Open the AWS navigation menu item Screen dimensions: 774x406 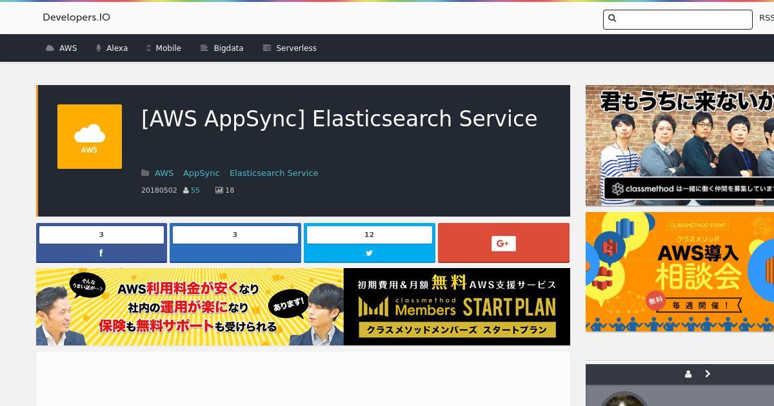click(68, 48)
